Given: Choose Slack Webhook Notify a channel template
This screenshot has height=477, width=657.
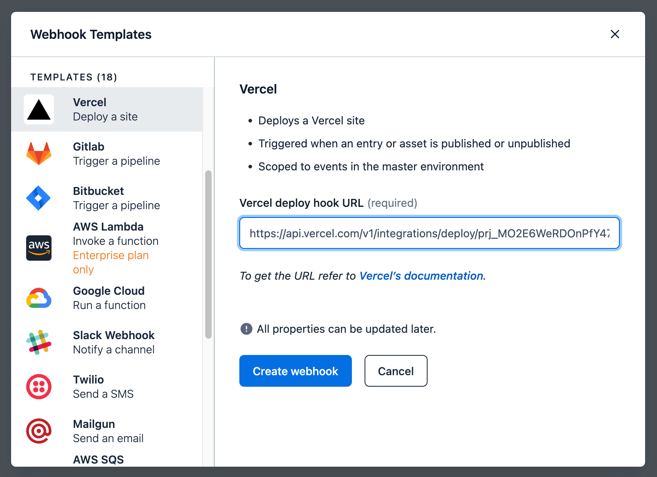Looking at the screenshot, I should [x=107, y=342].
